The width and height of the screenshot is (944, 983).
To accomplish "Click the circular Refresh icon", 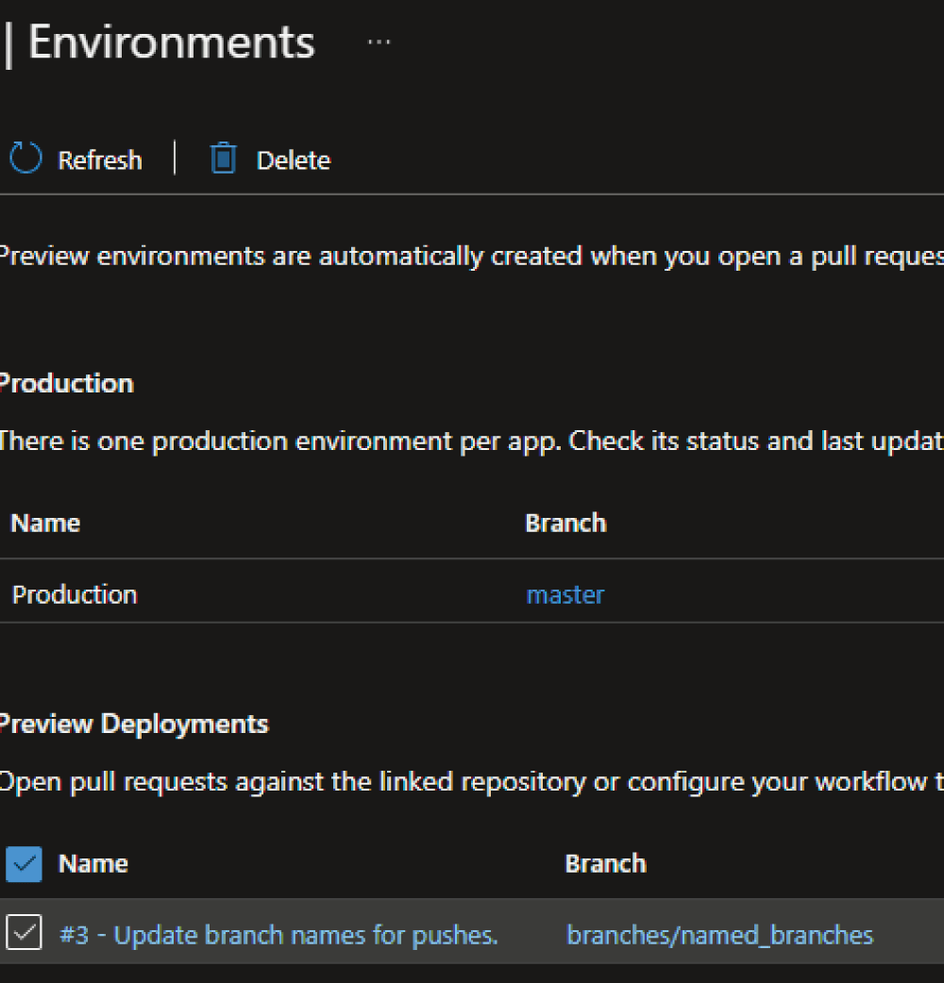I will 25,158.
